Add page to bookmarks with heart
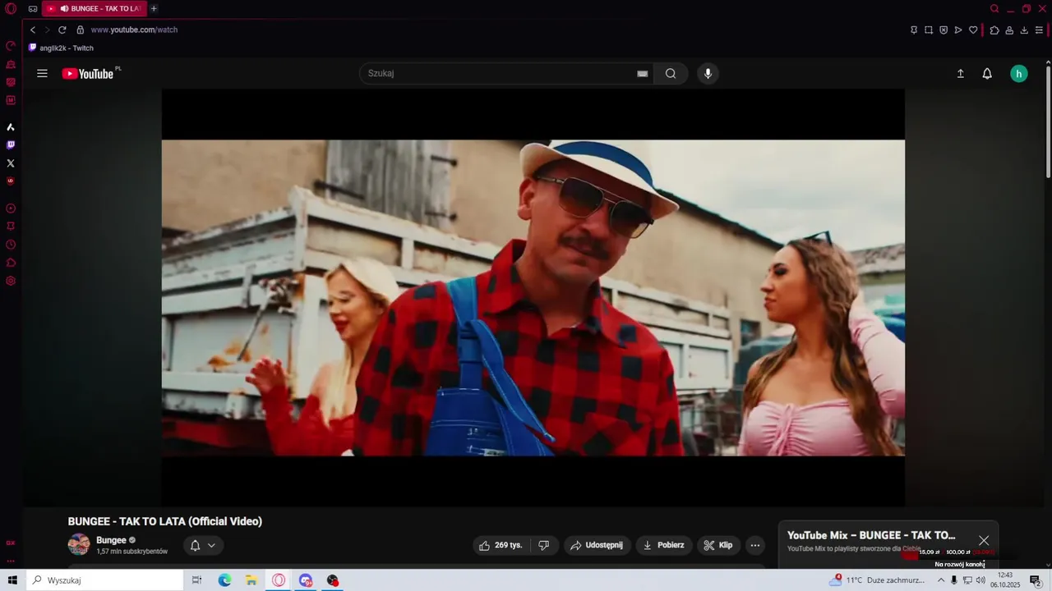 click(973, 30)
